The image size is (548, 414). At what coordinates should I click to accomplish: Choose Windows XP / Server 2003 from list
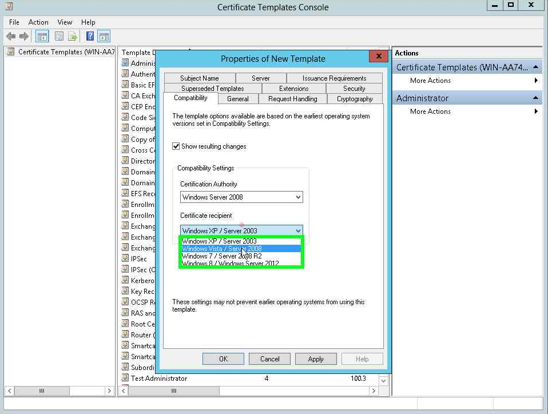click(241, 241)
